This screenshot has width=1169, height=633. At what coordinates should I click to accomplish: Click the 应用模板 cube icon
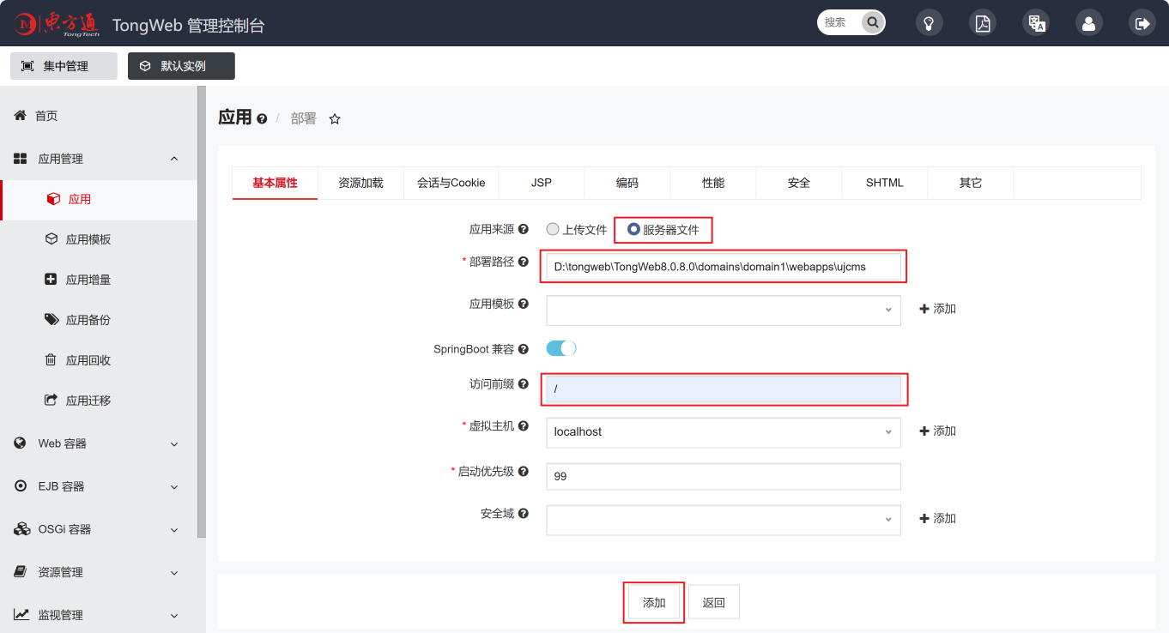click(x=51, y=238)
